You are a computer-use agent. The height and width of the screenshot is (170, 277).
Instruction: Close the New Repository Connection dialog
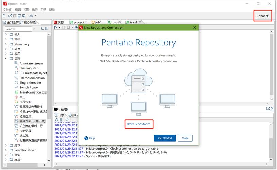point(194,27)
